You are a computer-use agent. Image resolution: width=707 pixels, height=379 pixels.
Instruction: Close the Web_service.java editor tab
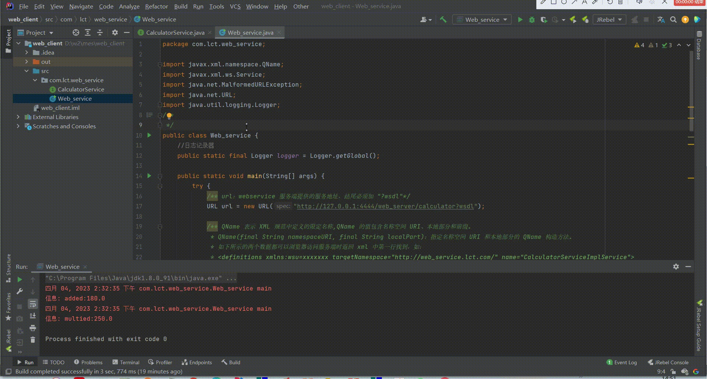coord(279,32)
